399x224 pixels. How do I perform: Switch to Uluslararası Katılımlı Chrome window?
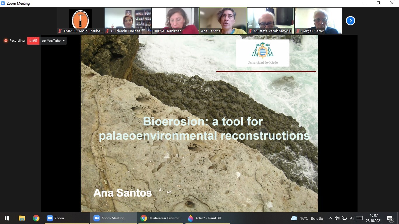[x=161, y=218]
